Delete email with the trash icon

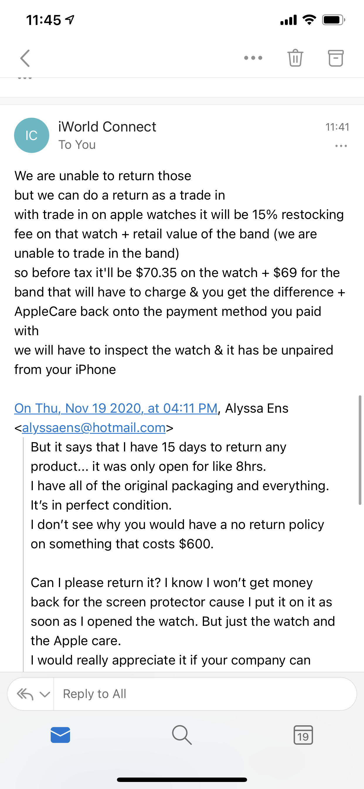coord(295,58)
